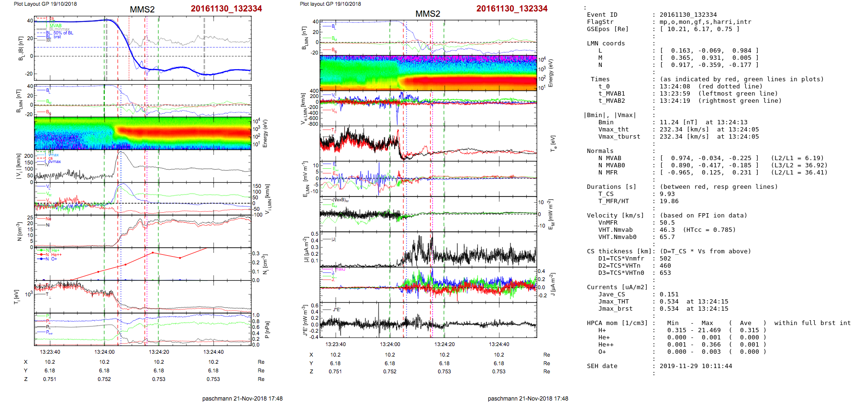Click the top-left Plot Layout GP label
863x402 pixels.
pyautogui.click(x=45, y=4)
